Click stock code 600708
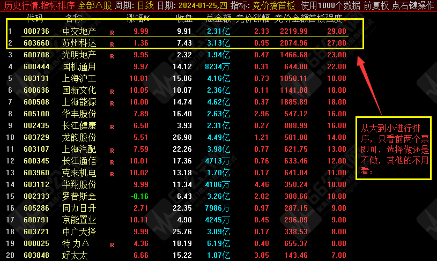This screenshot has width=437, height=261. coord(36,55)
